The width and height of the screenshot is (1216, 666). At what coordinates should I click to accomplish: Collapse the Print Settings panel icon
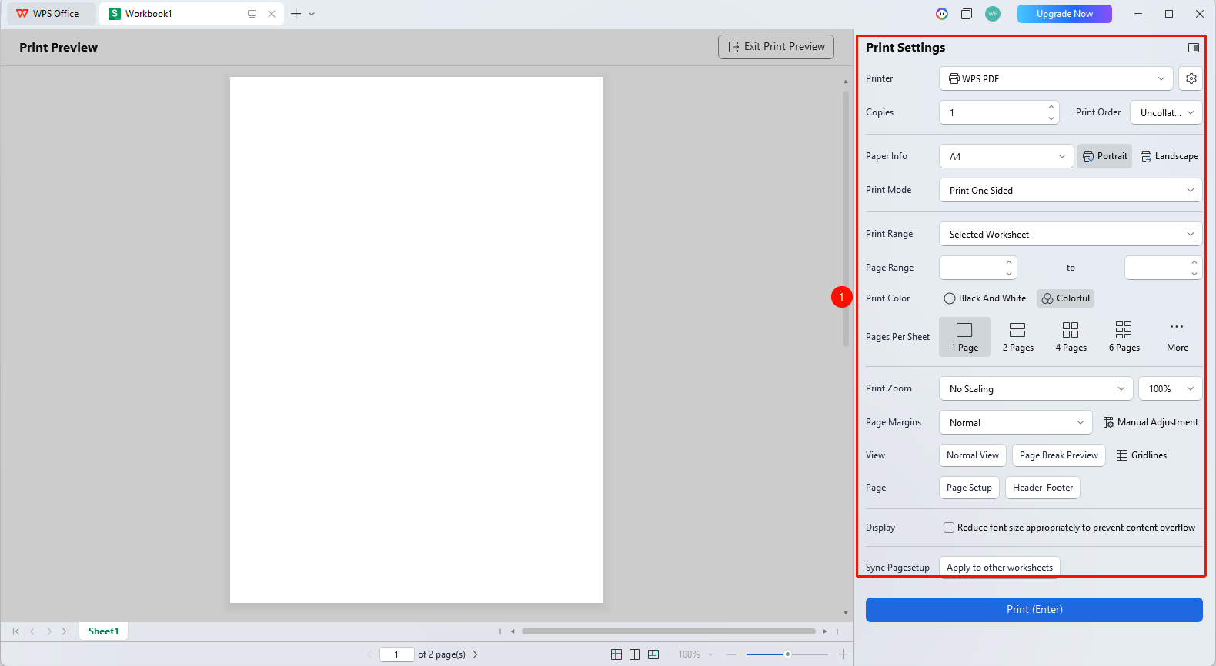click(x=1193, y=48)
